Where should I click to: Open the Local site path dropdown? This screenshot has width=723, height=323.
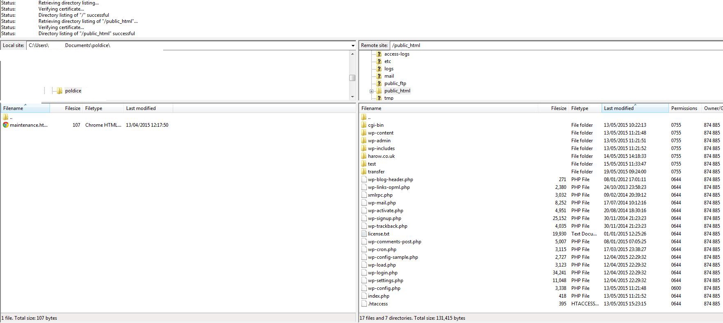click(x=352, y=46)
